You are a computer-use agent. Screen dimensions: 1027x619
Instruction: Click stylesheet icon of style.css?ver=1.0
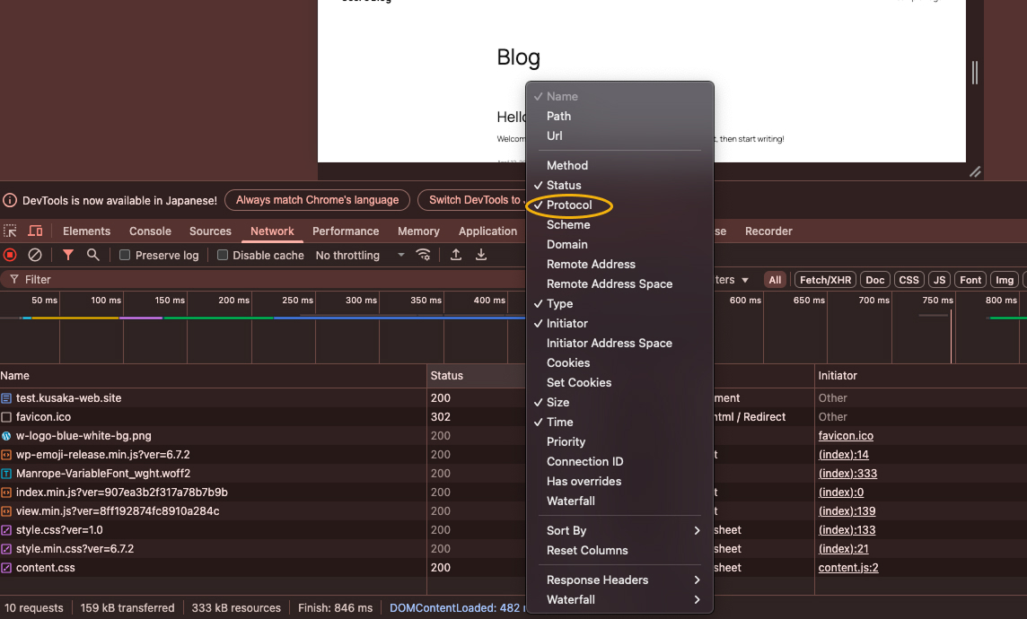coord(6,530)
